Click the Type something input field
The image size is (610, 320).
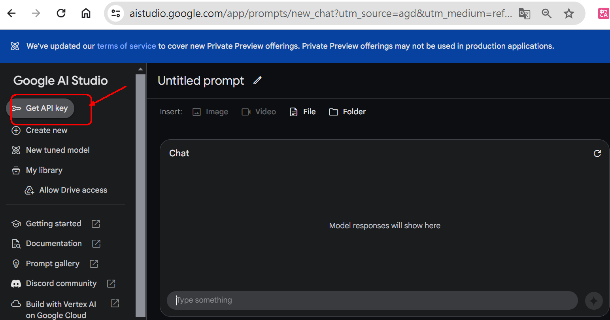[x=372, y=300]
